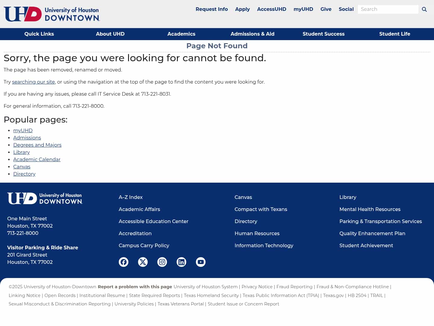Click the Give link

coord(326,9)
